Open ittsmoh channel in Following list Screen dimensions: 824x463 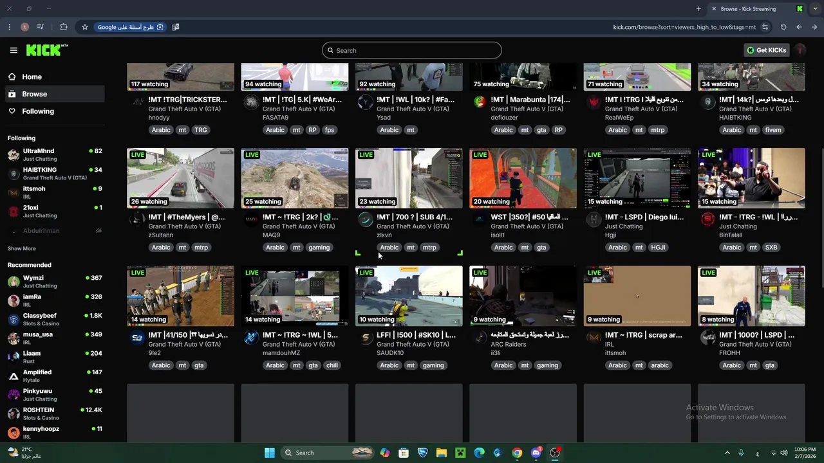point(55,192)
